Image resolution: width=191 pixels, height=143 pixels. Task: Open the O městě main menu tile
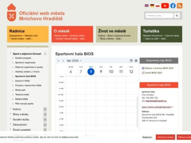(72, 34)
